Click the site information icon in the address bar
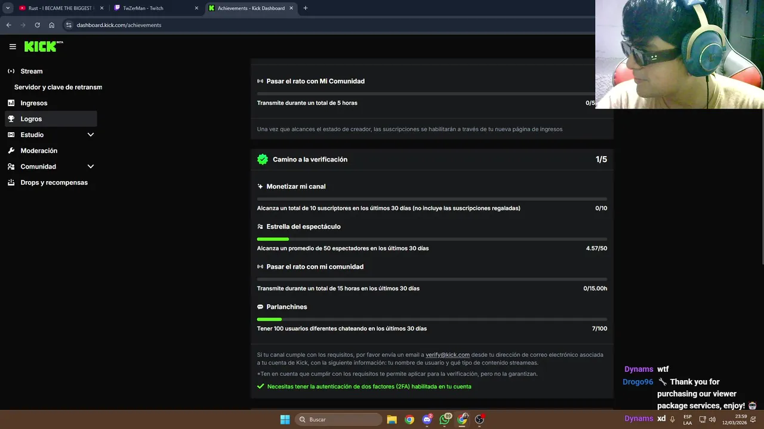 click(69, 25)
